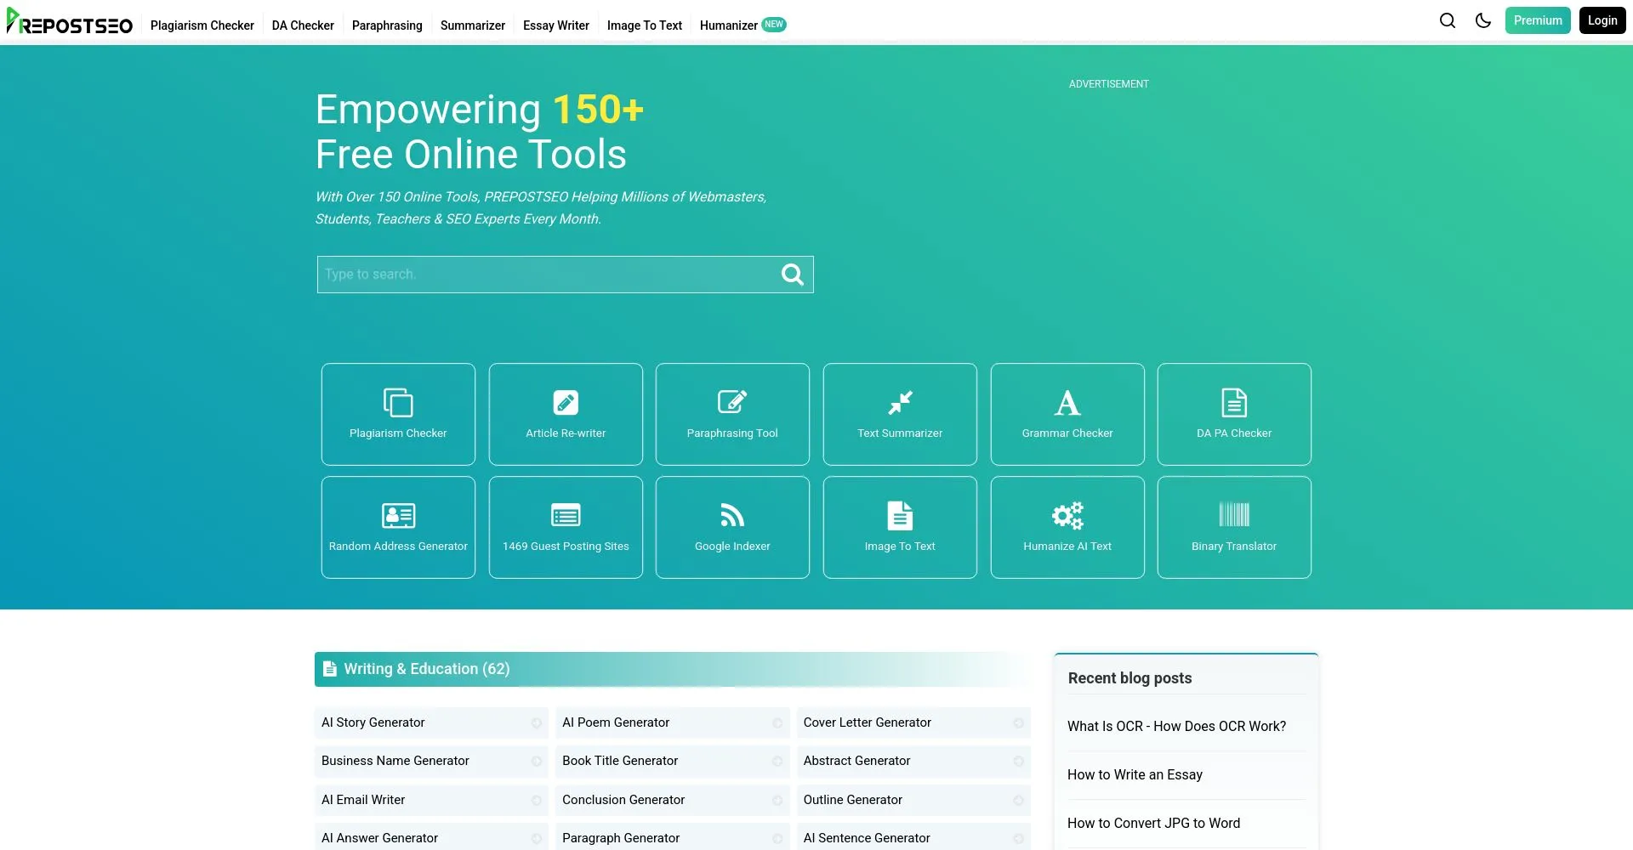Viewport: 1633px width, 850px height.
Task: Click the Writing & Education (62) section header
Action: 672,669
